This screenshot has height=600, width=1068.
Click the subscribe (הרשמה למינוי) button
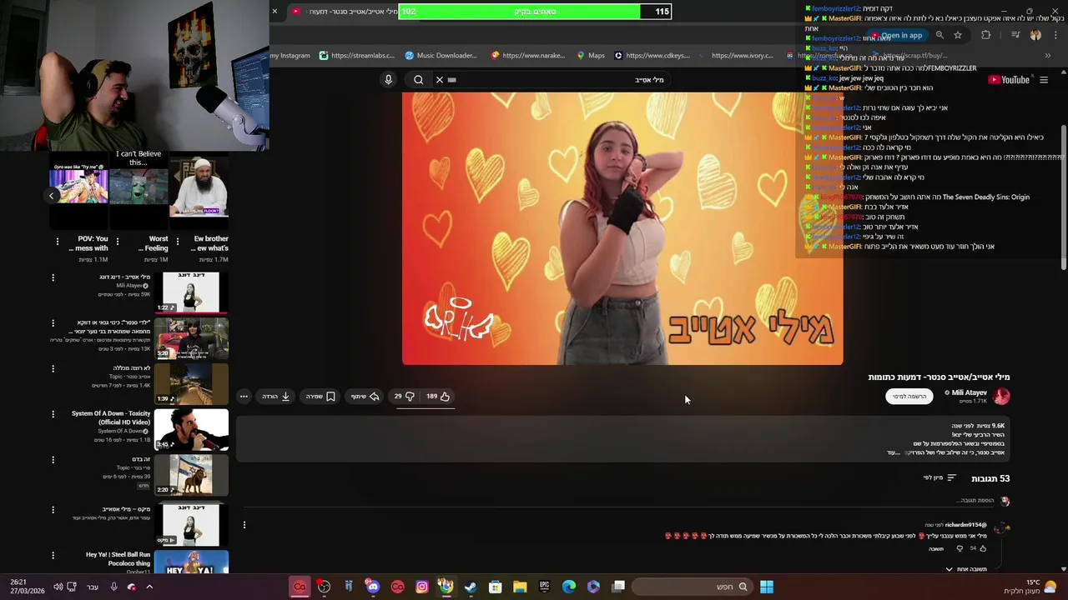[x=909, y=397]
